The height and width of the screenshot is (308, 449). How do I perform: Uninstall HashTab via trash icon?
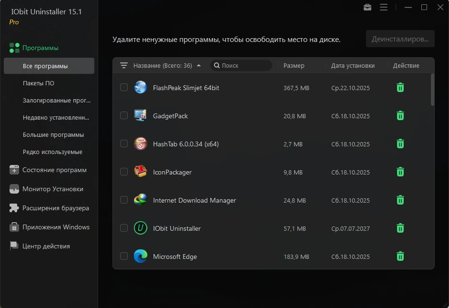(400, 144)
